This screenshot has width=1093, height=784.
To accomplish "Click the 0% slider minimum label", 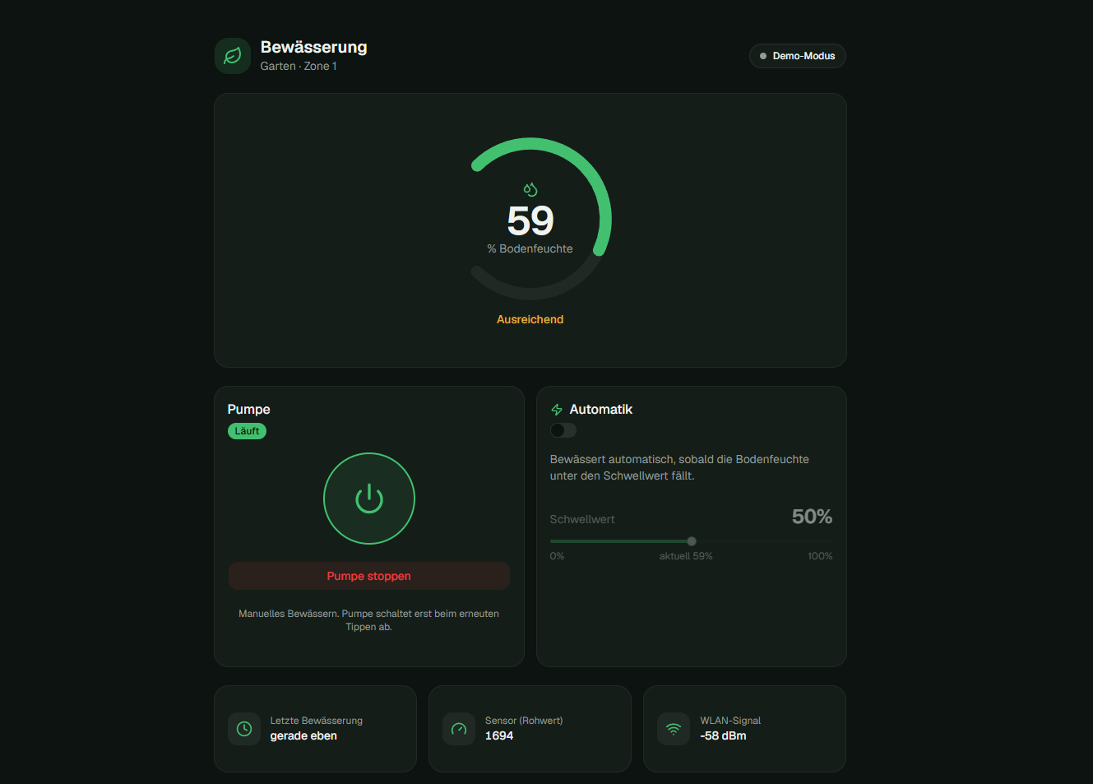I will tap(557, 556).
